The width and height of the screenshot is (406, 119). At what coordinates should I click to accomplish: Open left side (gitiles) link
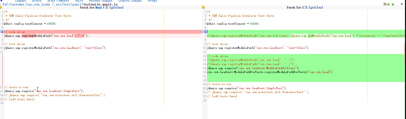coord(116,7)
